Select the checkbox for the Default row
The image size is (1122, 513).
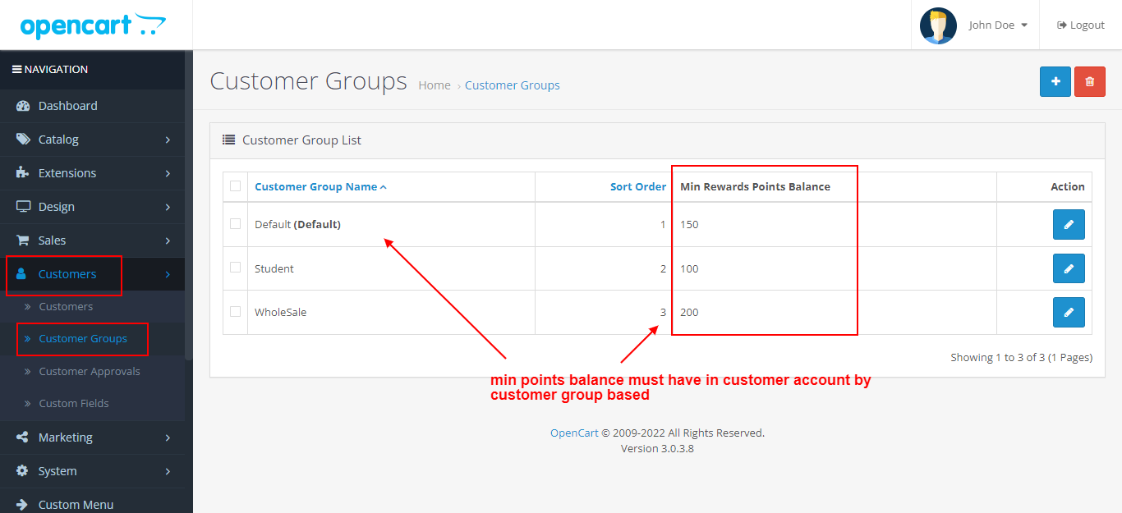pos(235,223)
